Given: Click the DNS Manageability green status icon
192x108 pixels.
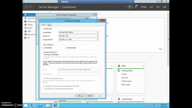Looking at the screenshot, I should pos(119,70).
